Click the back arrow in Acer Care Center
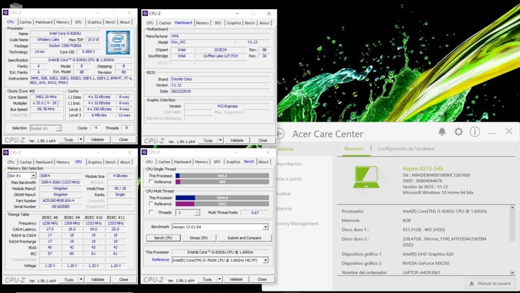 click(x=280, y=134)
